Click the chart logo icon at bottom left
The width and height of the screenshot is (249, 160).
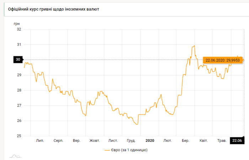tap(15, 156)
